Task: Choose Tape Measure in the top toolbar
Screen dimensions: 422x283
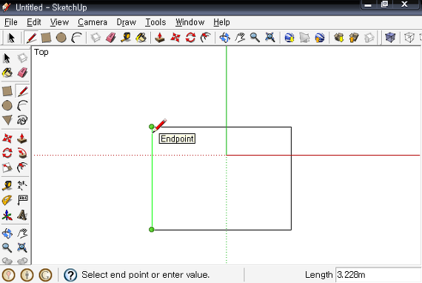Action: (x=126, y=38)
